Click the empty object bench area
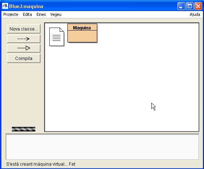Viewport: 204px width, 169px height. click(x=102, y=147)
